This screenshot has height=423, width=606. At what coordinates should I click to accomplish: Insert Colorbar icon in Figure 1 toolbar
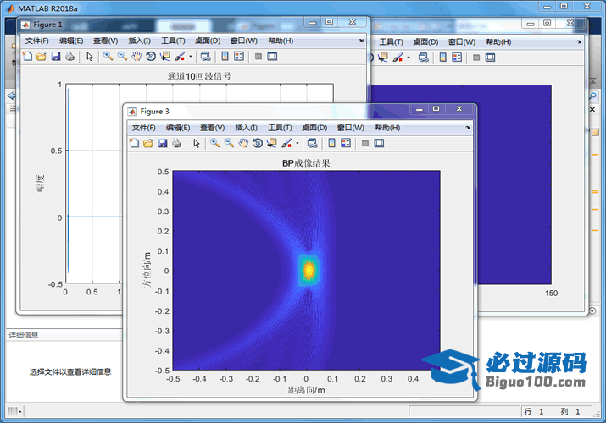click(225, 57)
